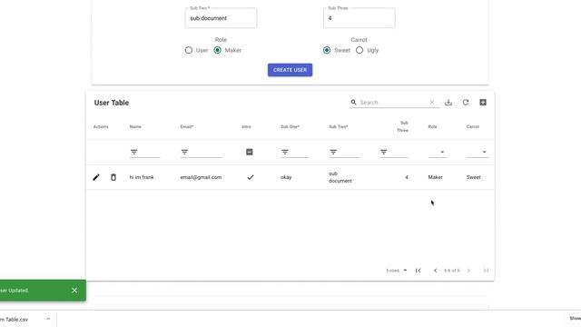Image resolution: width=581 pixels, height=327 pixels.
Task: Focus the table Search input
Action: pos(393,103)
